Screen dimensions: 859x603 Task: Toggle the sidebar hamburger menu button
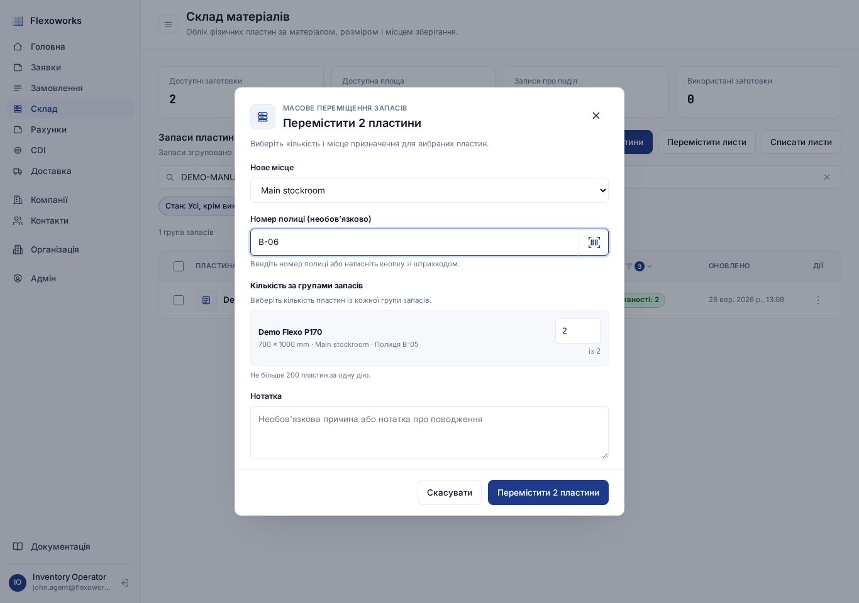click(x=168, y=24)
